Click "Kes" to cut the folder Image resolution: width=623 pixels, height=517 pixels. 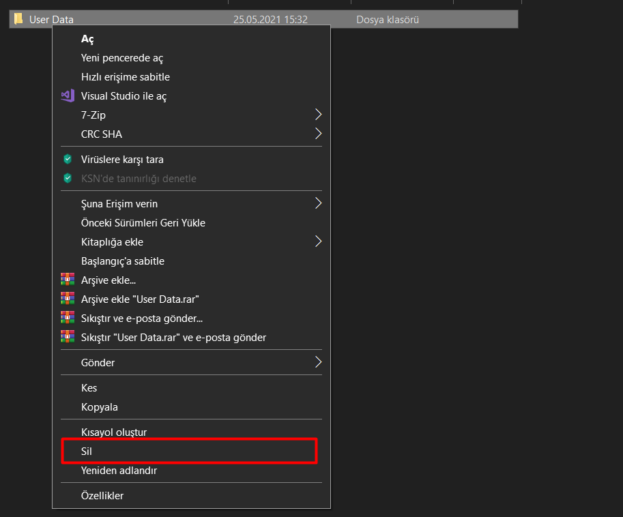tap(89, 388)
